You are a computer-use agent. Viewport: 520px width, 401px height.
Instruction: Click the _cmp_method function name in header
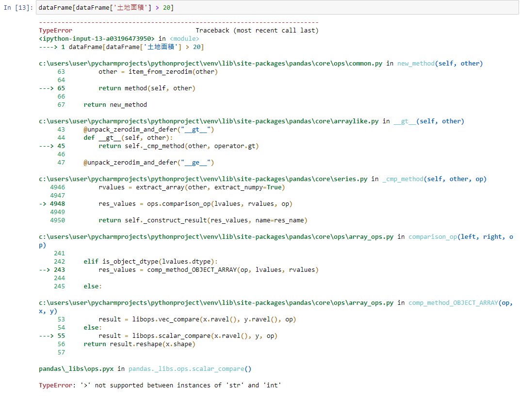(403, 179)
